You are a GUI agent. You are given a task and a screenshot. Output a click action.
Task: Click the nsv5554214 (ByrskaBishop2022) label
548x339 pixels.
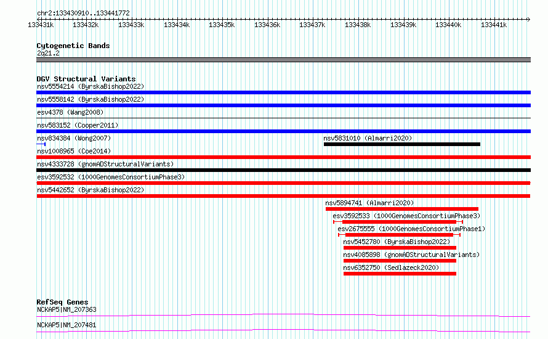[x=91, y=86]
